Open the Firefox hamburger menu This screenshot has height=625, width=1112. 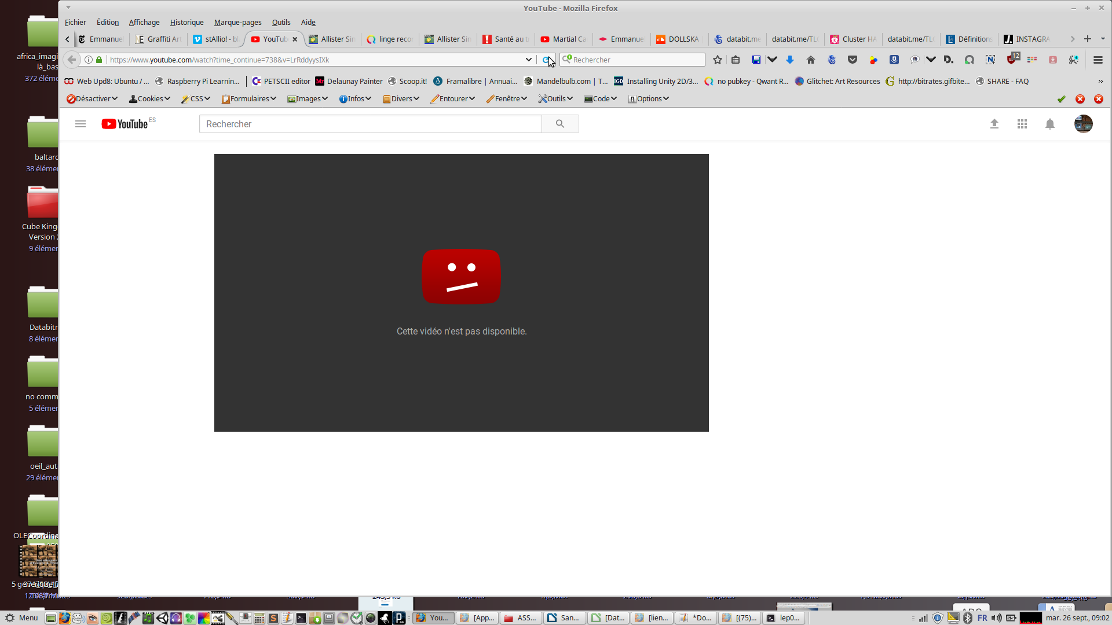click(x=1098, y=60)
